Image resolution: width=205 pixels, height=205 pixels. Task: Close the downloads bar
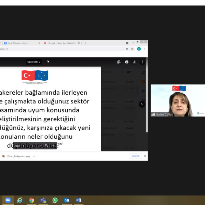click(145, 156)
